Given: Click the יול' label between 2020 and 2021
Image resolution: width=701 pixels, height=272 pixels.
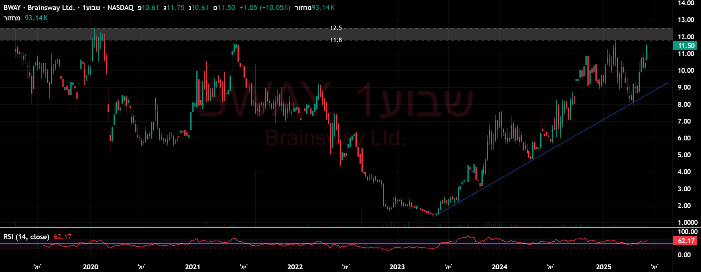Looking at the screenshot, I should point(141,267).
